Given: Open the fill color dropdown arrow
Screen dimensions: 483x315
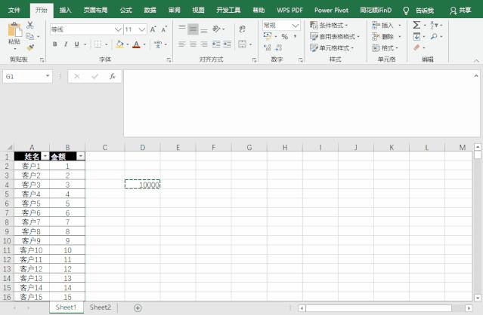Looking at the screenshot, I should 128,44.
